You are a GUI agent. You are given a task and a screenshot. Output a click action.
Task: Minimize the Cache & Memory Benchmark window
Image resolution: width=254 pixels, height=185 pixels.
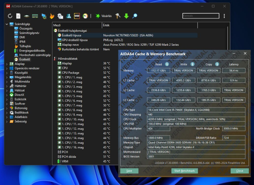[234, 54]
